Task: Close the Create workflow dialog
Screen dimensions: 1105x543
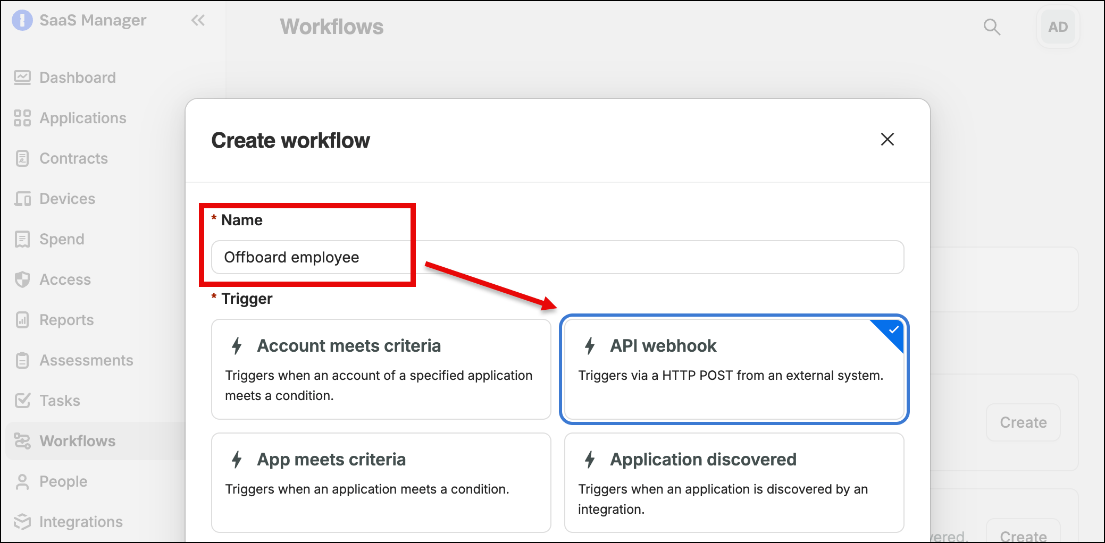Action: 888,139
